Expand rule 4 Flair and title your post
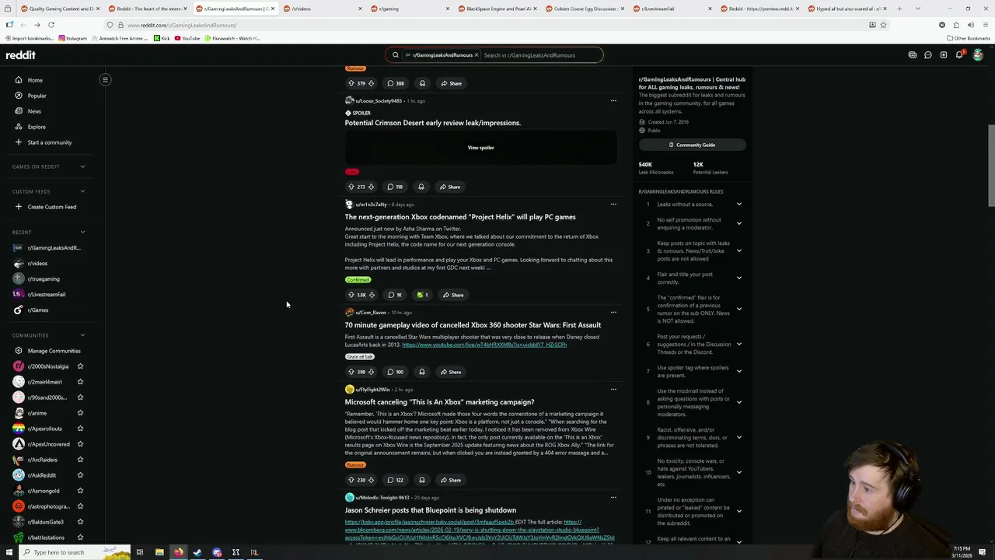The height and width of the screenshot is (560, 995). 739,278
